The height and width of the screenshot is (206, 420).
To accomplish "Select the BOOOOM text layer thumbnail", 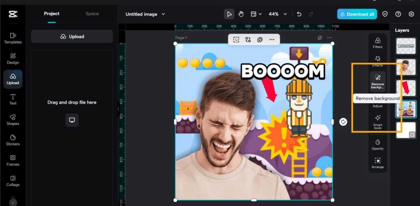I will pos(405,46).
